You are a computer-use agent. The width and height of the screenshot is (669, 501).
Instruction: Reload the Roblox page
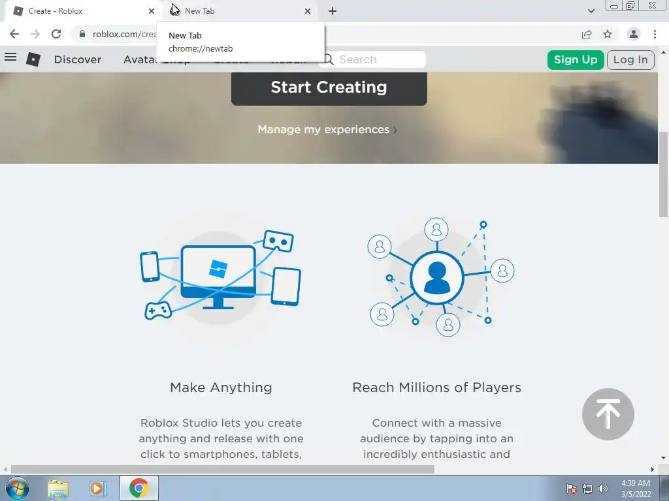point(56,34)
